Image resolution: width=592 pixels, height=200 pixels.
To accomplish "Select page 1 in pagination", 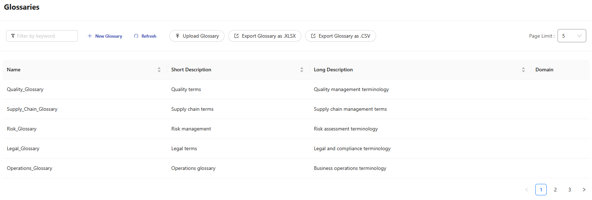I will (541, 190).
